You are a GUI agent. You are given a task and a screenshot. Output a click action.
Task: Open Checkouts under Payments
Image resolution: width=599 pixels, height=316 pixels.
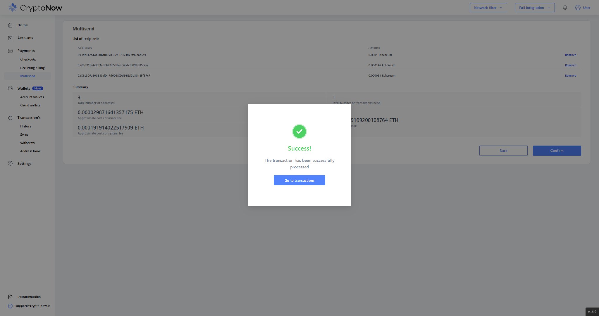pyautogui.click(x=28, y=59)
